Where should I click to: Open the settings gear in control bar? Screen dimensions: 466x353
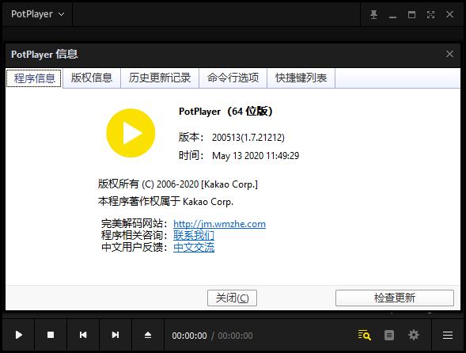pos(414,335)
